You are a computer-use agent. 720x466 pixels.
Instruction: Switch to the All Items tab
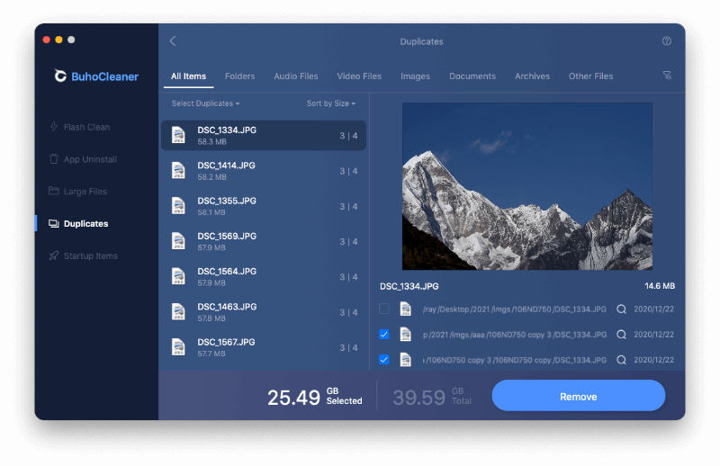tap(188, 76)
